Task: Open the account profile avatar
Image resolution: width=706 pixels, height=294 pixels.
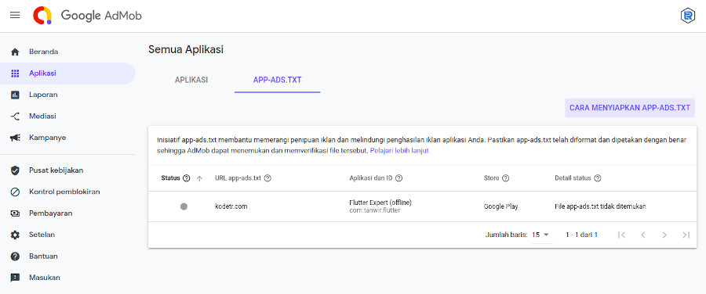Action: coord(687,16)
